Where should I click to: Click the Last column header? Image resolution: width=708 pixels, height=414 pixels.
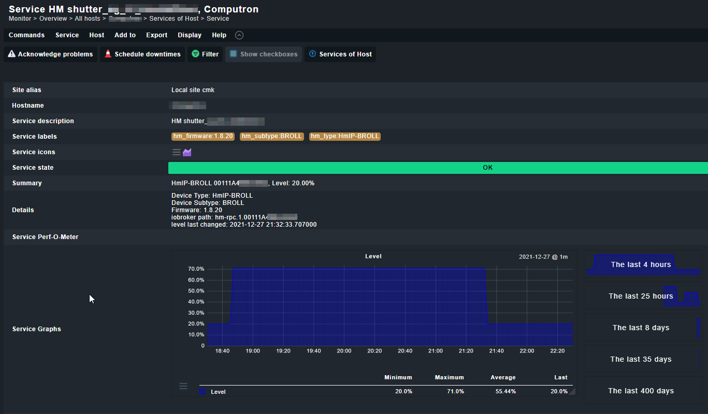[x=561, y=378]
